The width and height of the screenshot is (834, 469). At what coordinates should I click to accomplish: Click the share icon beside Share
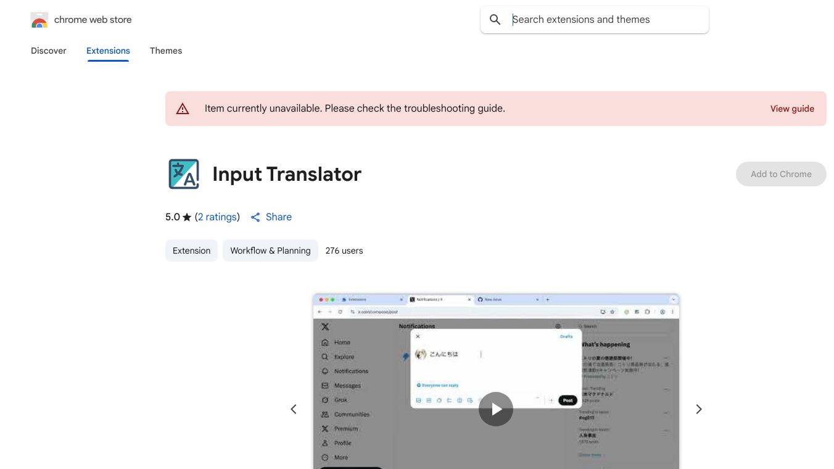click(255, 217)
